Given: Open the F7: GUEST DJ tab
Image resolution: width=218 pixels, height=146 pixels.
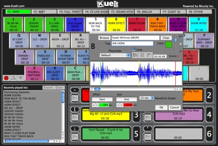Looking at the screenshot, I should click(x=173, y=12).
